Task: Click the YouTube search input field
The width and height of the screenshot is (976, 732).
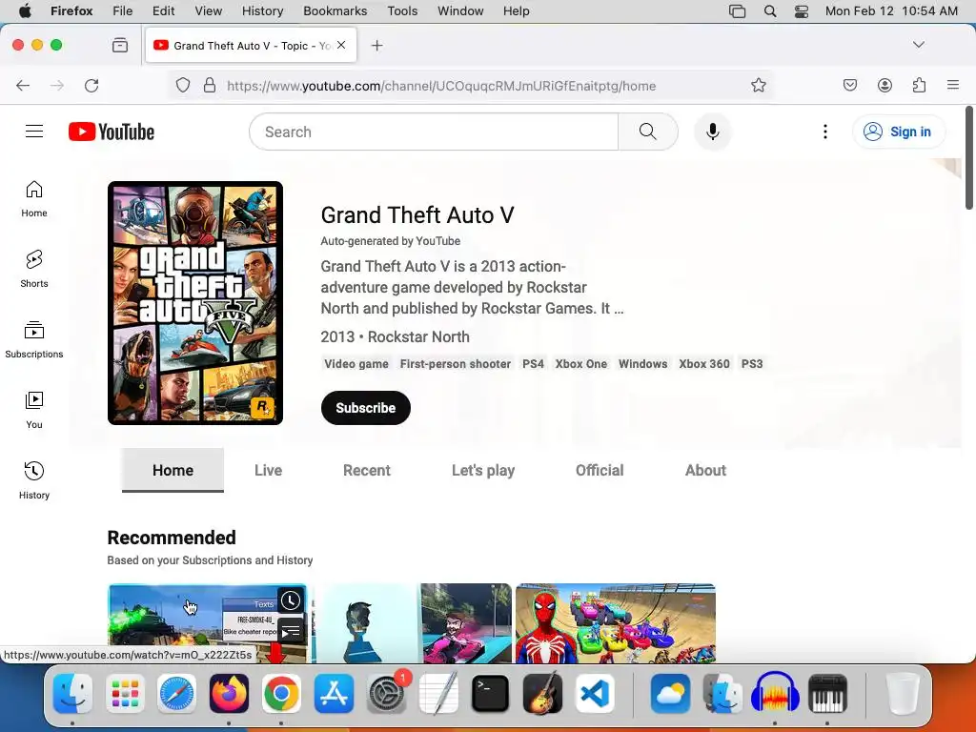Action: coord(434,132)
